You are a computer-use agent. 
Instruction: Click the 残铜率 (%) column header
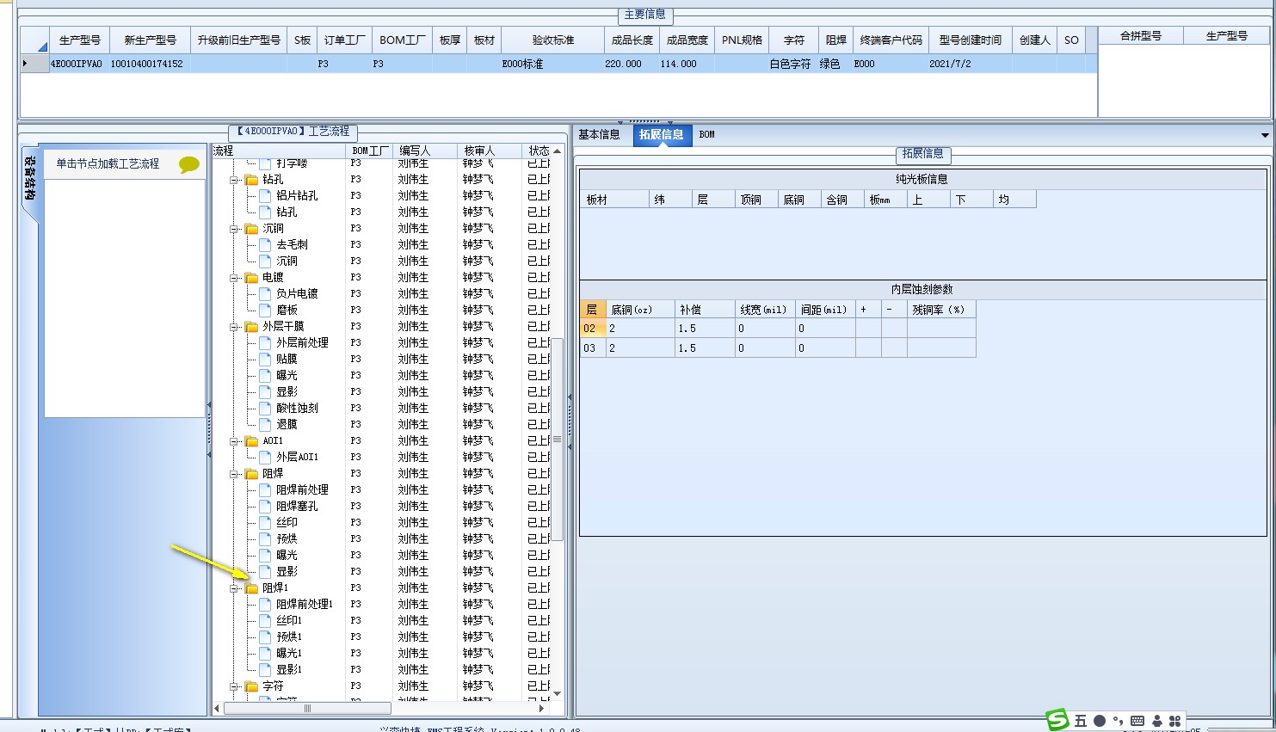point(940,310)
